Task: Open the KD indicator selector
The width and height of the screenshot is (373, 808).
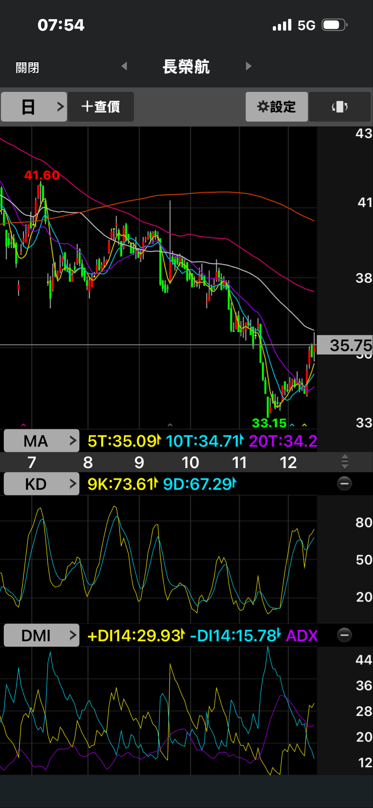Action: (42, 484)
